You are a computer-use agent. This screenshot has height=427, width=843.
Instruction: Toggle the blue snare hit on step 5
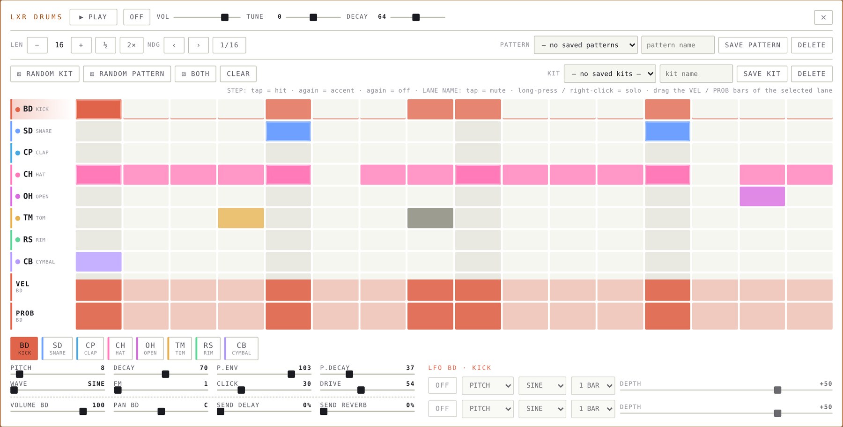click(288, 131)
